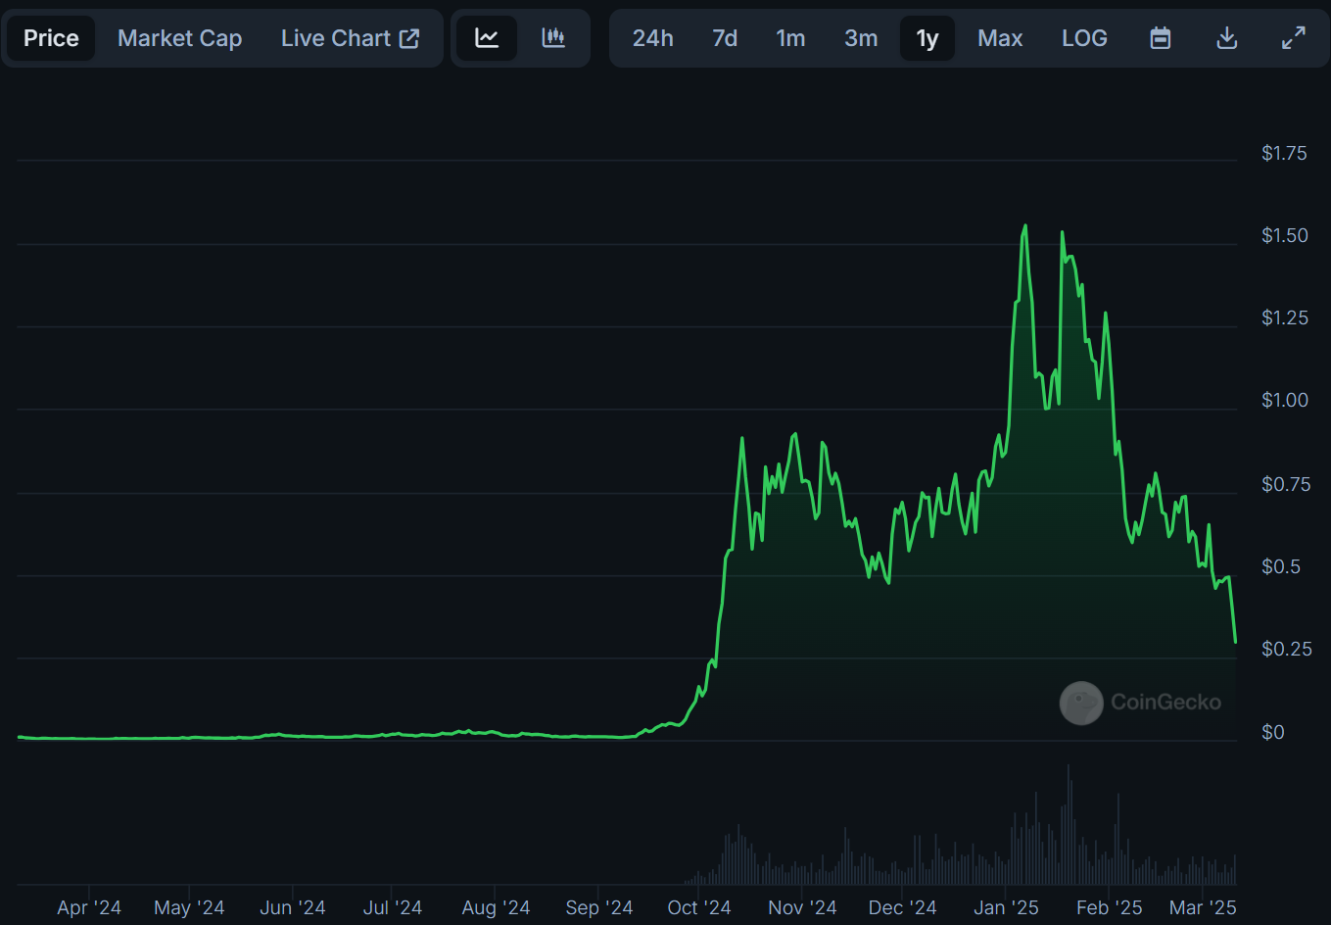Click the Jul '24 date label
Viewport: 1331px width, 925px height.
point(392,907)
